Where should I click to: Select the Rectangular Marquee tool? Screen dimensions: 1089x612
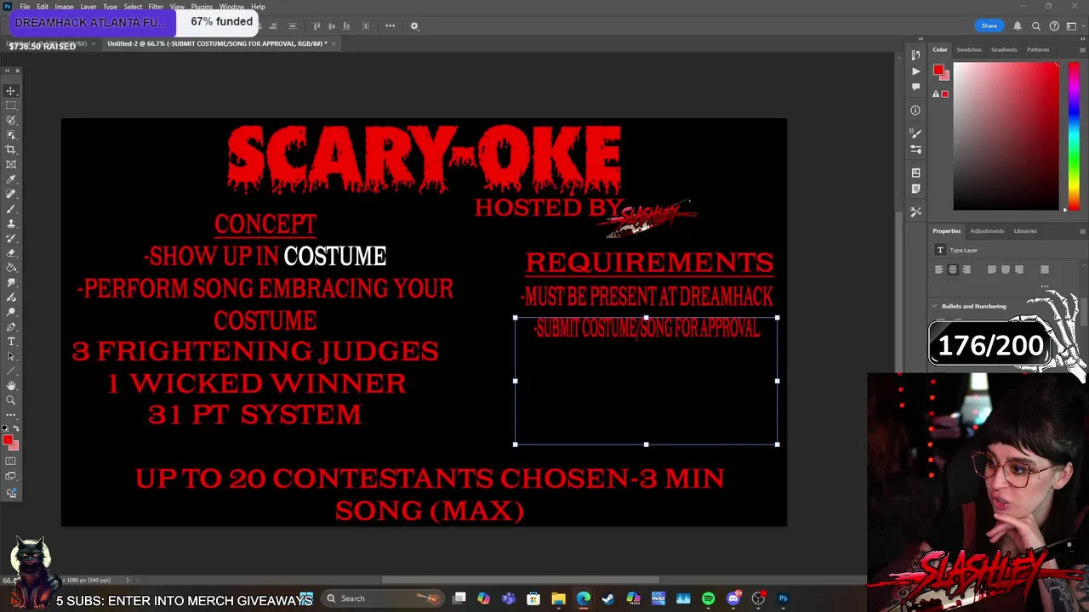[11, 105]
